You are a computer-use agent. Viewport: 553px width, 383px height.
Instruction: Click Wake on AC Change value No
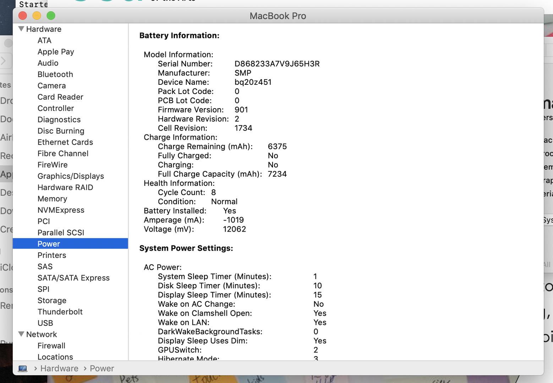click(x=318, y=304)
